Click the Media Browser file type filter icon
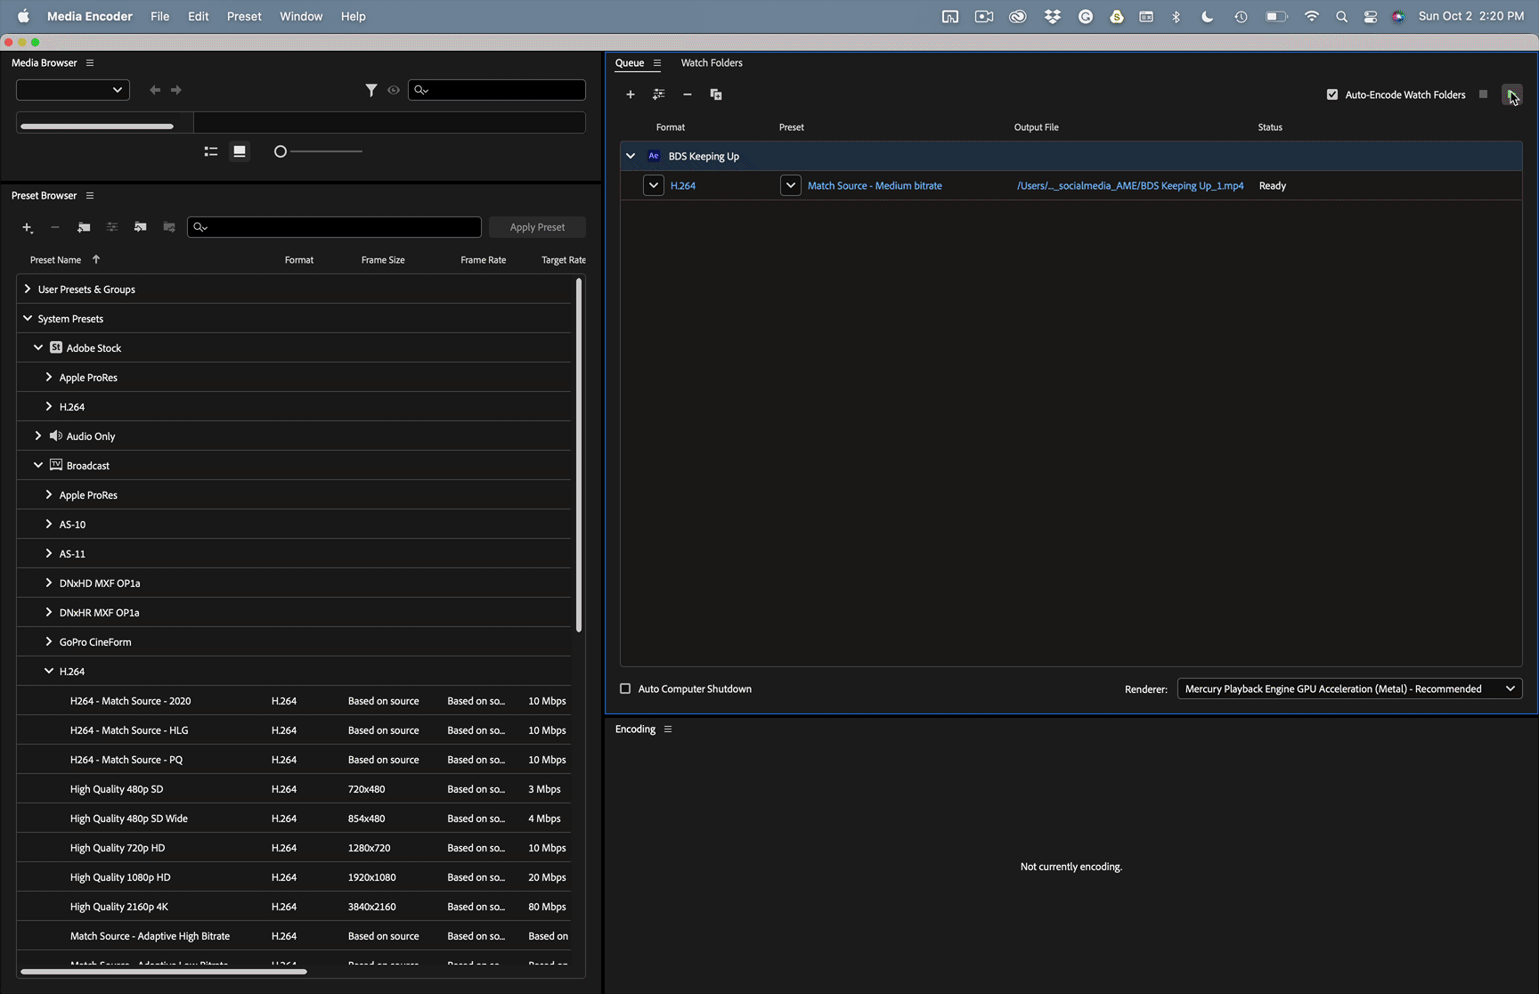Viewport: 1539px width, 994px height. [x=371, y=90]
